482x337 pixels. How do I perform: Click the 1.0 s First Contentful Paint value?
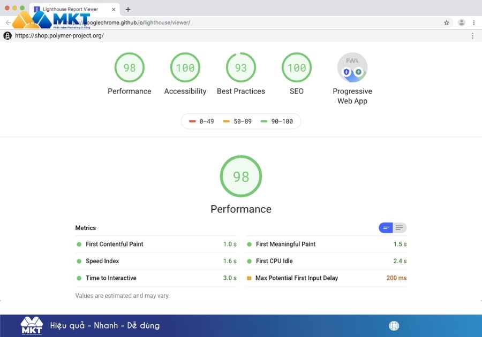[x=230, y=244]
